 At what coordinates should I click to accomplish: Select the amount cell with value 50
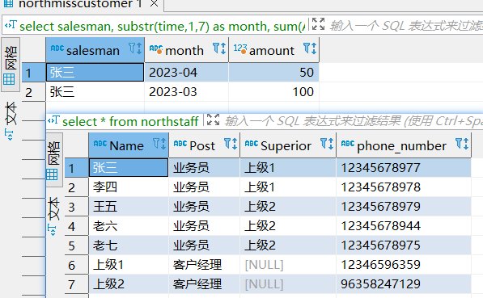[274, 73]
